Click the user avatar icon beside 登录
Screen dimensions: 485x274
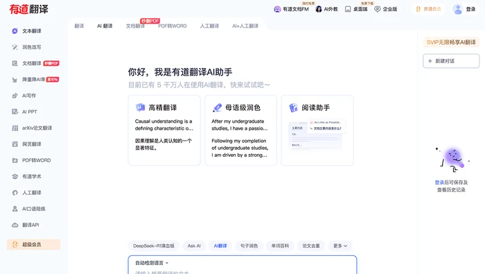[x=458, y=9]
